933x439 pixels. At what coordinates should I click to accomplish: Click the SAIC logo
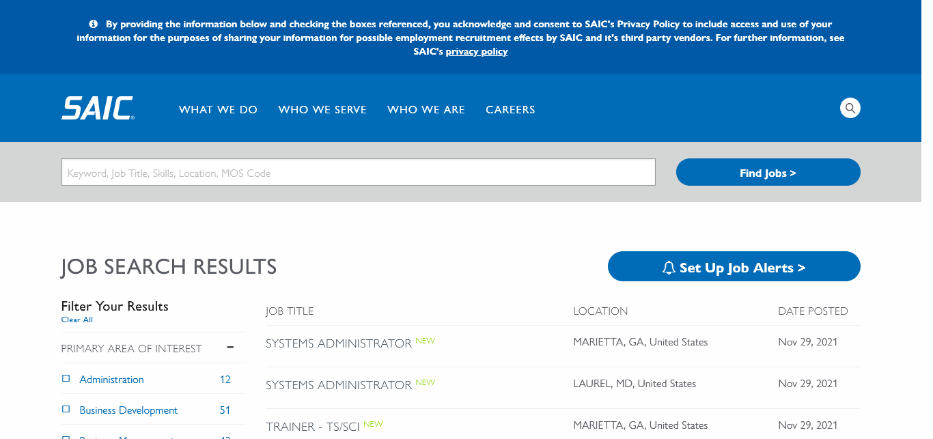(x=98, y=109)
